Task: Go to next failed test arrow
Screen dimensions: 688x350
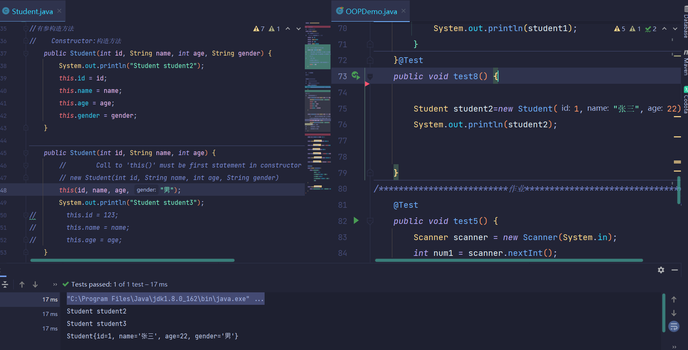Action: 35,284
